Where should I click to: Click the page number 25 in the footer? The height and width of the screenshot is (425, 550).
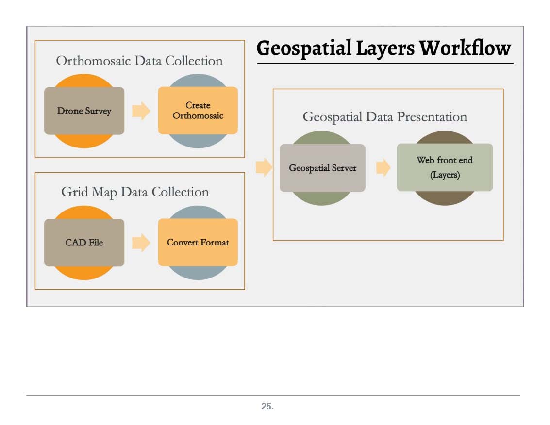click(267, 407)
